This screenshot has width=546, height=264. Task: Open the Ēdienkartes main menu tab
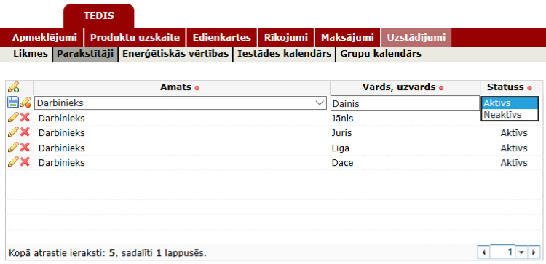pyautogui.click(x=222, y=38)
